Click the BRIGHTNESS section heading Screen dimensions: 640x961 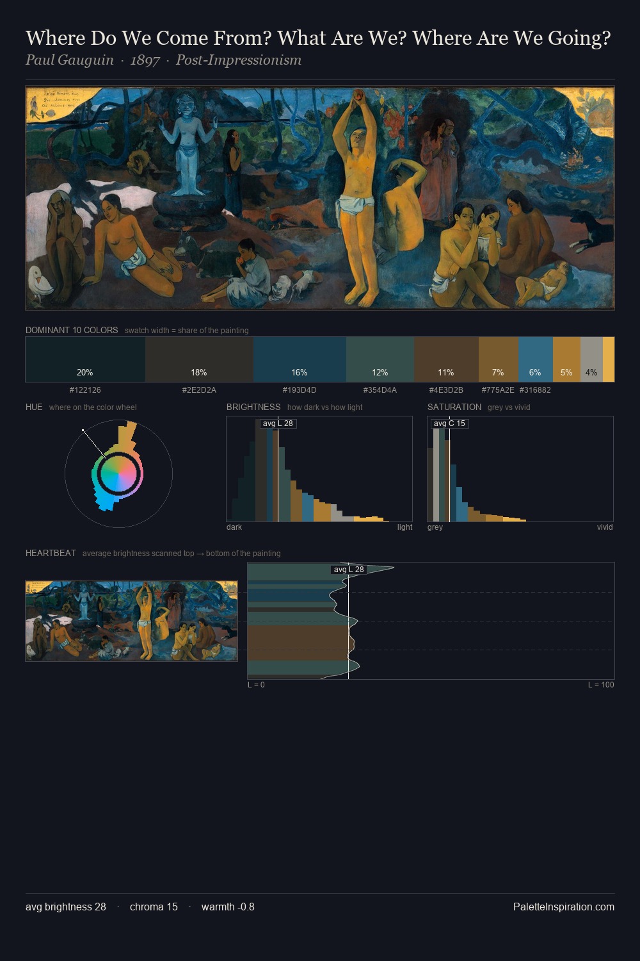253,407
